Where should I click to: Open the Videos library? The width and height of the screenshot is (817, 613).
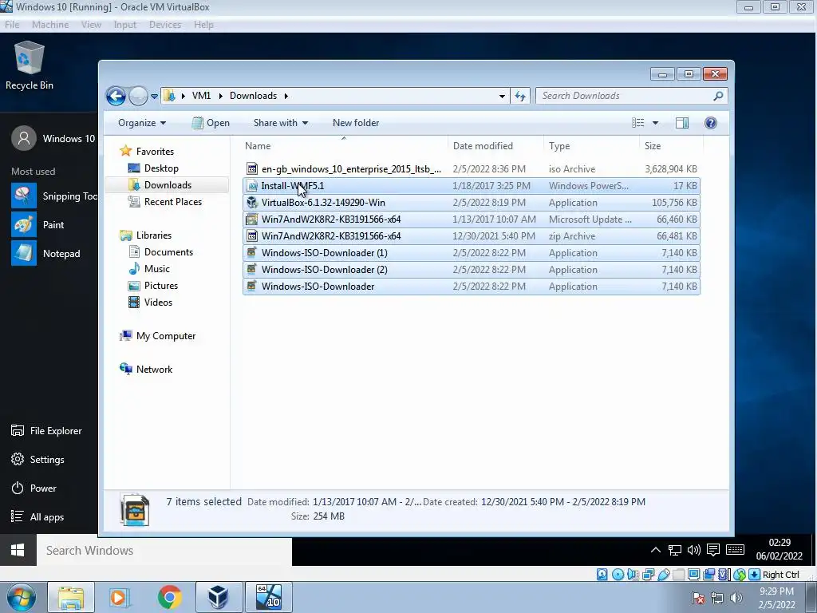click(x=158, y=303)
